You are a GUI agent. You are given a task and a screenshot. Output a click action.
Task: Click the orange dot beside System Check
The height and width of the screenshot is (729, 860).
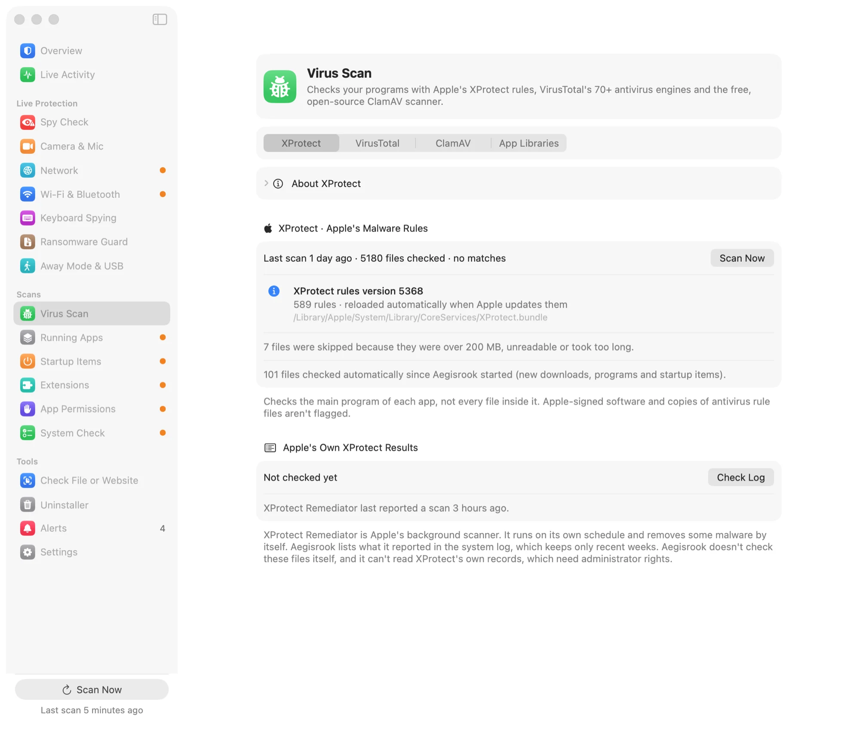[x=163, y=433]
